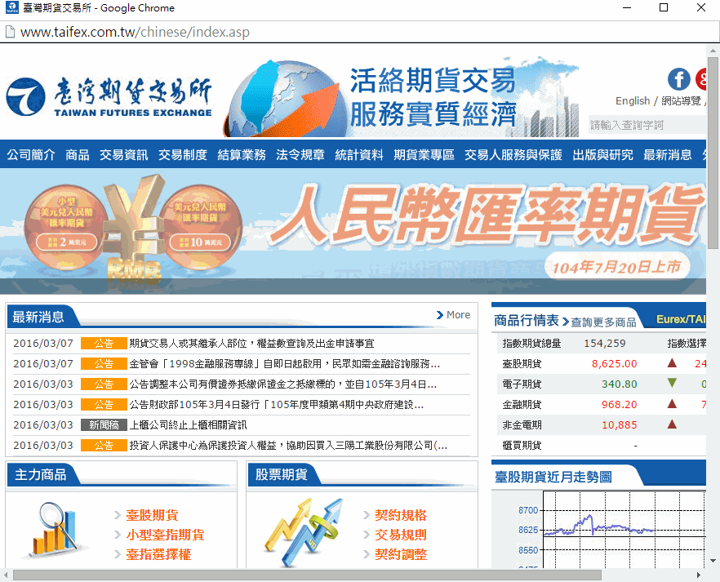Open More link in 最新消息 panel
720x582 pixels.
454,315
